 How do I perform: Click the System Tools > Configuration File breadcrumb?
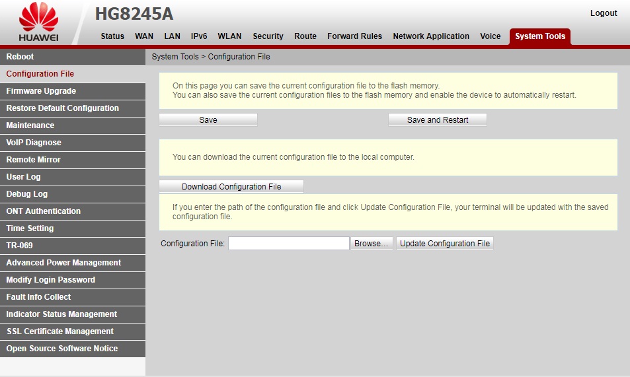pos(211,57)
